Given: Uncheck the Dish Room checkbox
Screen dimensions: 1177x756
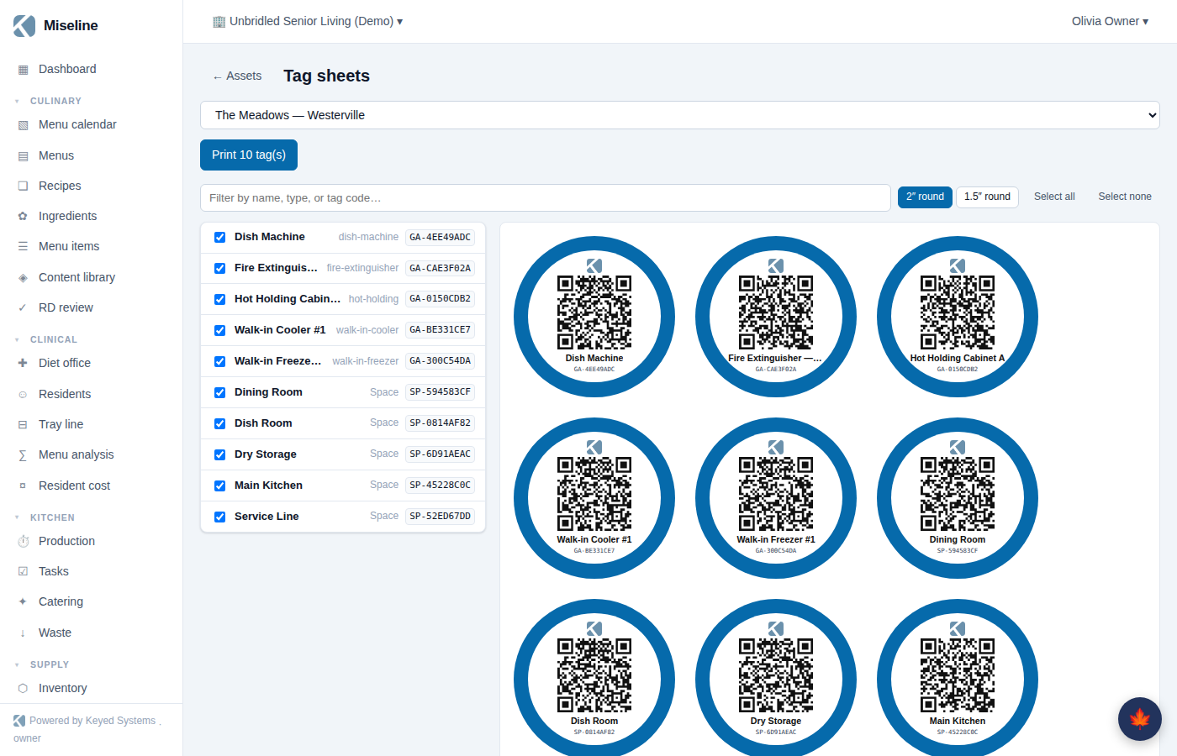Looking at the screenshot, I should 219,424.
